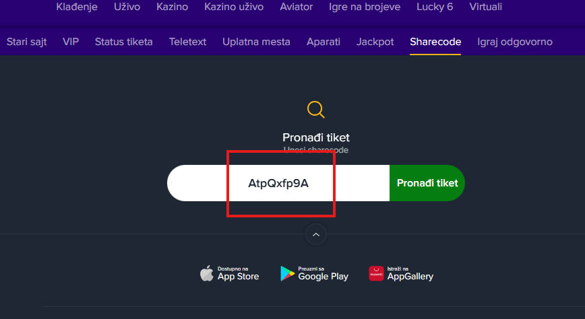Open the Kazino menu
This screenshot has width=585, height=319.
tap(172, 7)
